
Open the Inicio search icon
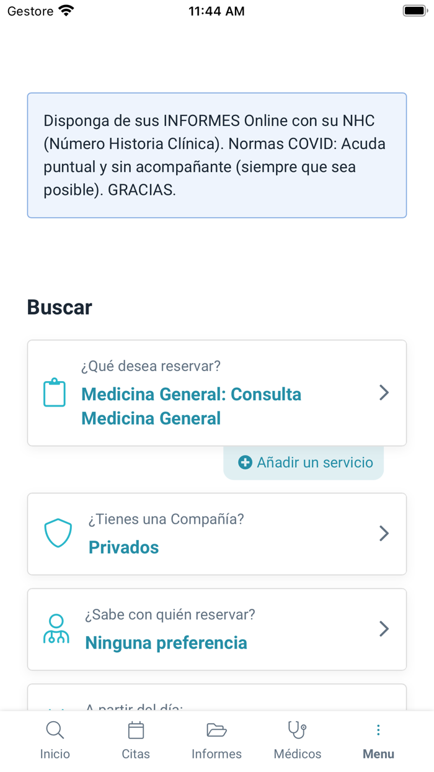click(55, 730)
